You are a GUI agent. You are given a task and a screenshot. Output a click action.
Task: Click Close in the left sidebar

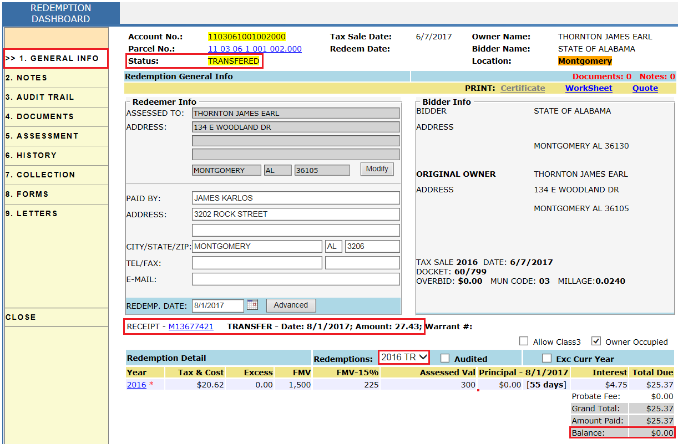pyautogui.click(x=21, y=317)
